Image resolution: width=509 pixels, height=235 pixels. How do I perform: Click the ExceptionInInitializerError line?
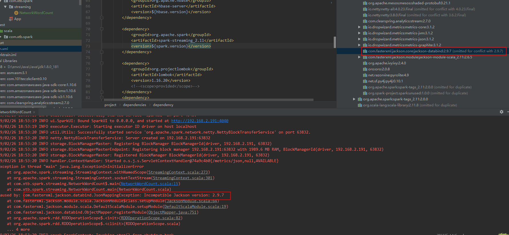(72, 167)
